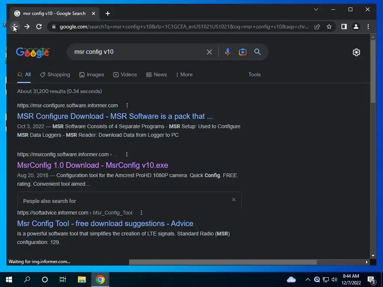This screenshot has height=287, width=383.
Task: Search by voice microphone icon
Action: [x=228, y=52]
